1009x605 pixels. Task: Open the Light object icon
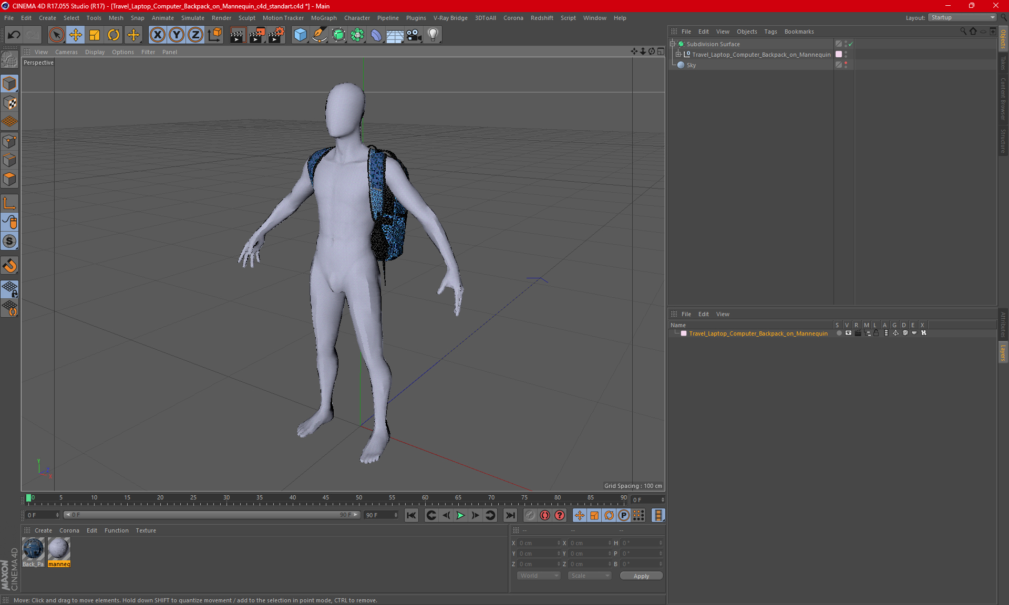[433, 35]
